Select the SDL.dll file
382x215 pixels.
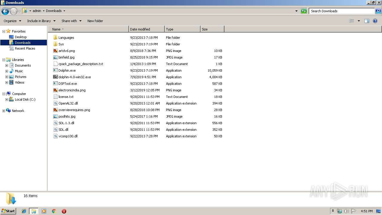[63, 130]
